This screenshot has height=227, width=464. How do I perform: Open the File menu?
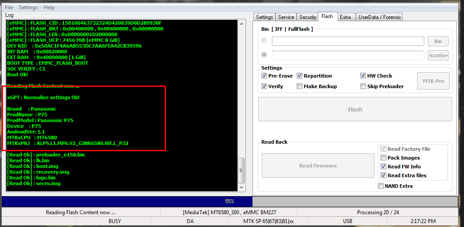(x=9, y=7)
